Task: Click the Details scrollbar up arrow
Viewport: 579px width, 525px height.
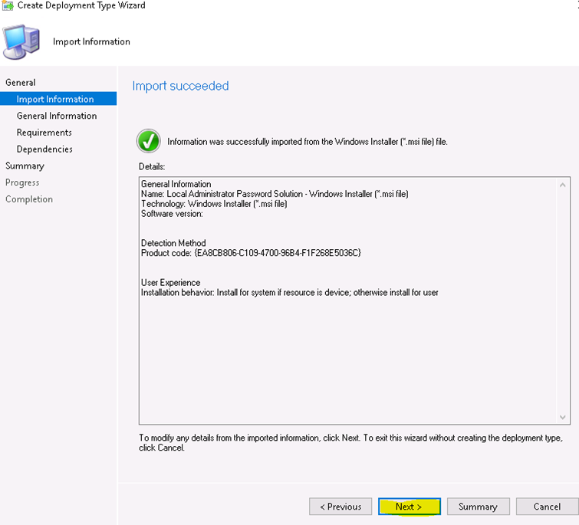Action: point(562,185)
